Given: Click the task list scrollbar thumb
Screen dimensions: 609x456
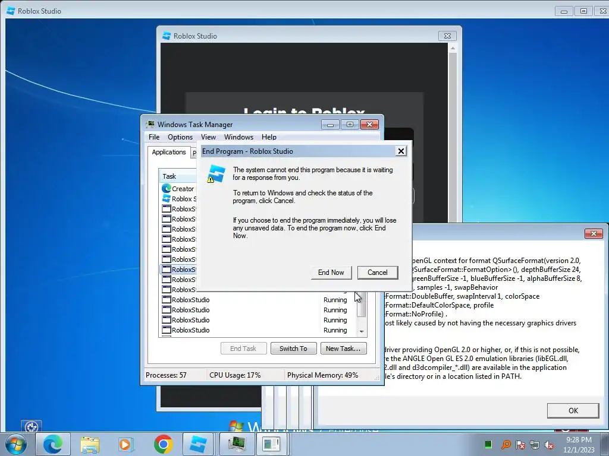Looking at the screenshot, I should (x=362, y=305).
